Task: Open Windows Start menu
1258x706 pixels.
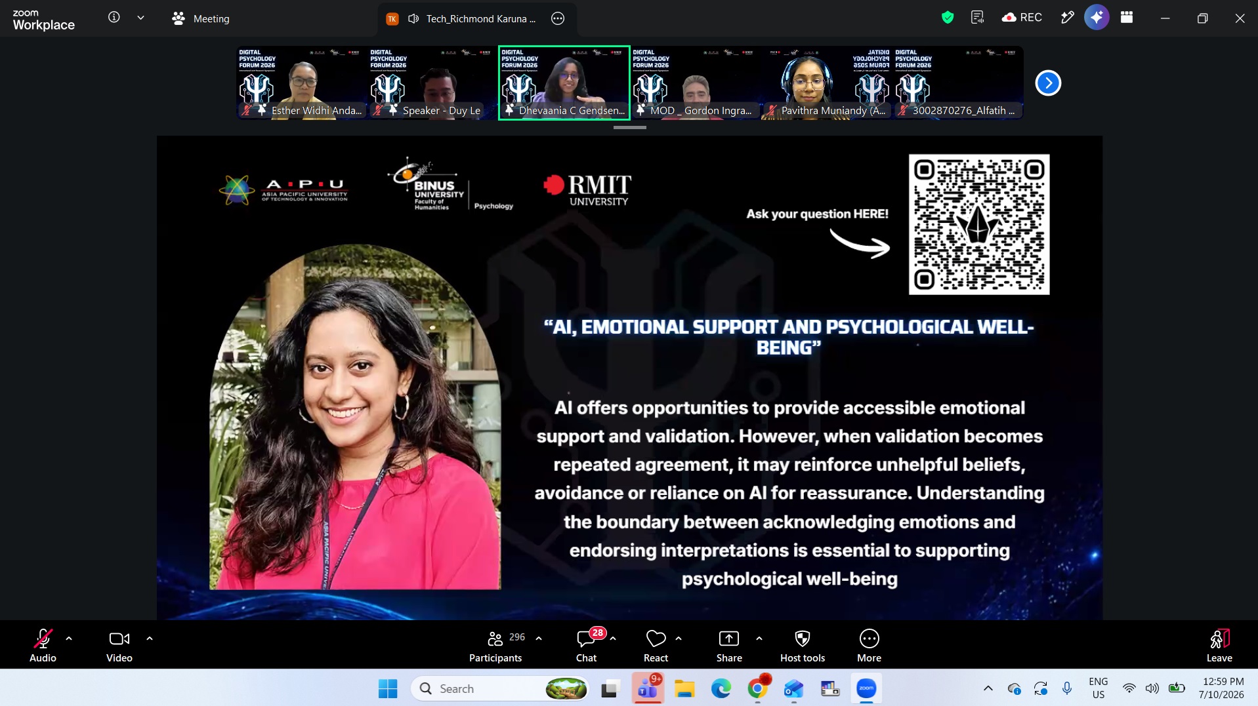Action: coord(388,688)
